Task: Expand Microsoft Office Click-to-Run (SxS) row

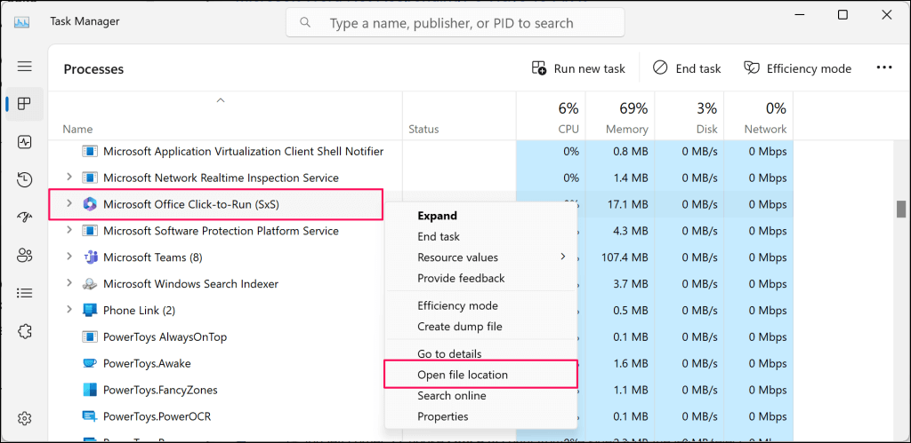Action: [69, 204]
